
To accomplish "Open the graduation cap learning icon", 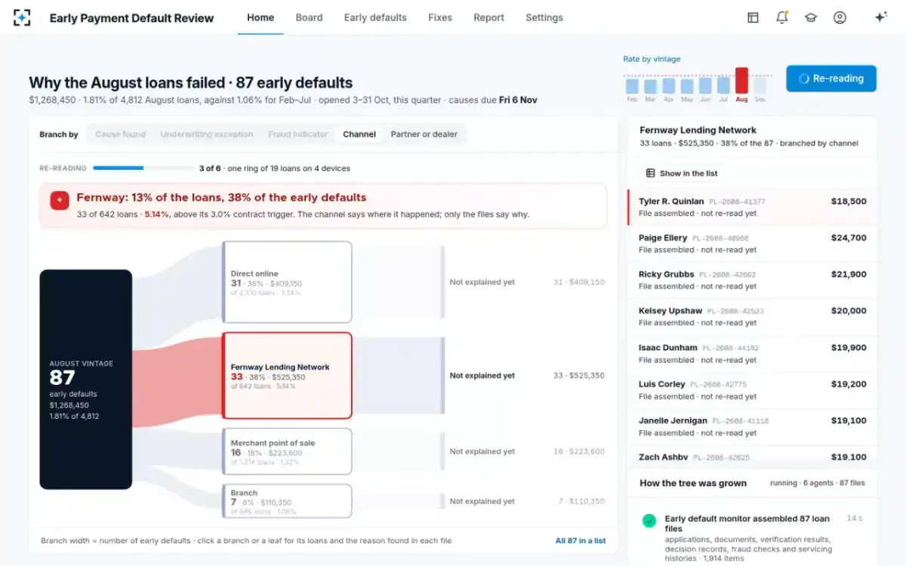I will click(x=811, y=17).
